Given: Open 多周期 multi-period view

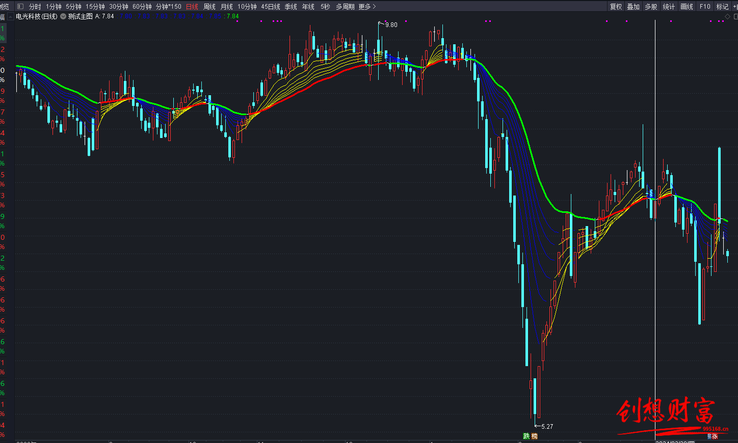Looking at the screenshot, I should (345, 7).
